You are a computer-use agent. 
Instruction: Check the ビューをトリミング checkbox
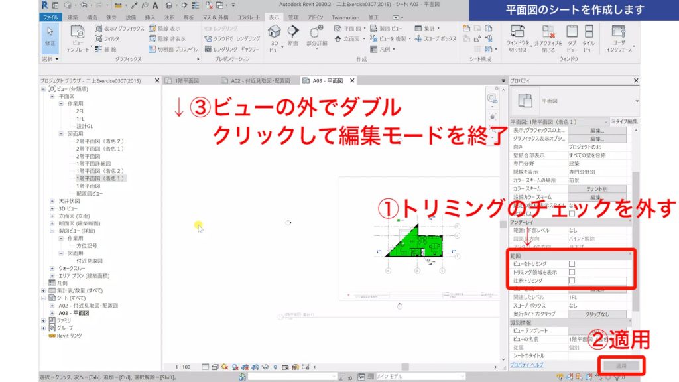point(572,263)
